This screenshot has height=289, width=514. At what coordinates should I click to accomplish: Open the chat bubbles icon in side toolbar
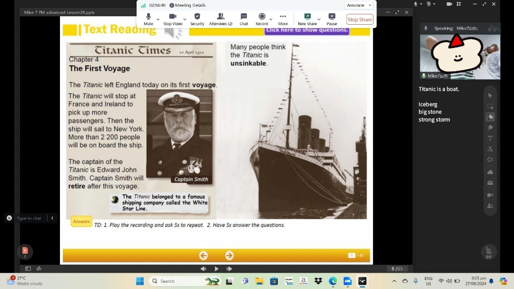(490, 195)
